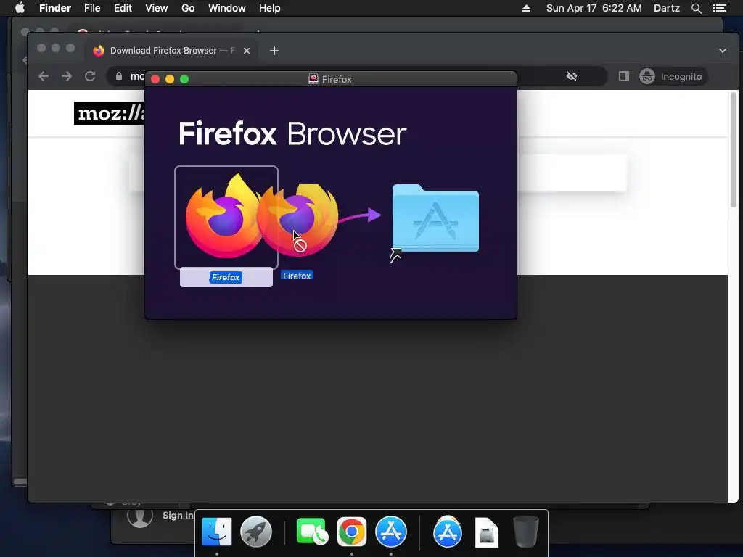Select the Firefox app icon in installer window
Viewport: 743px width, 557px height.
(226, 218)
